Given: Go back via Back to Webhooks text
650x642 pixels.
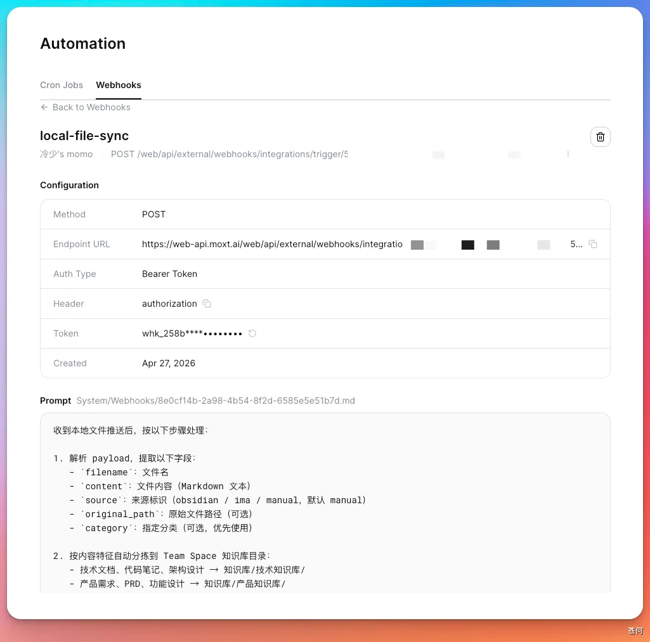Looking at the screenshot, I should pos(91,107).
